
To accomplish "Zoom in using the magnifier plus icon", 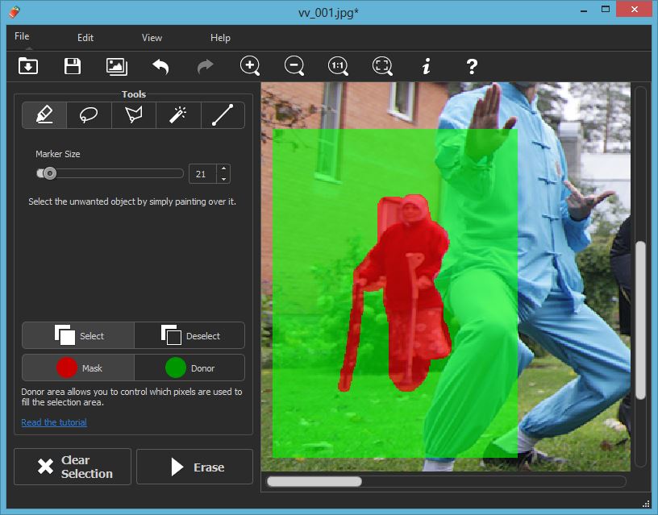I will pyautogui.click(x=250, y=66).
